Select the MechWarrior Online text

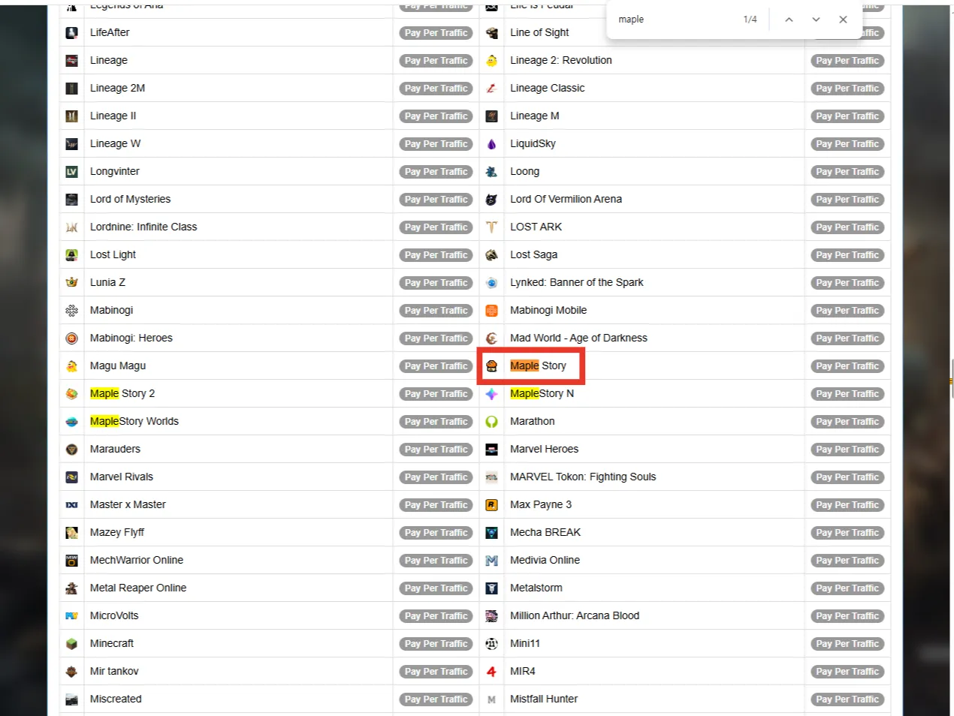[137, 560]
